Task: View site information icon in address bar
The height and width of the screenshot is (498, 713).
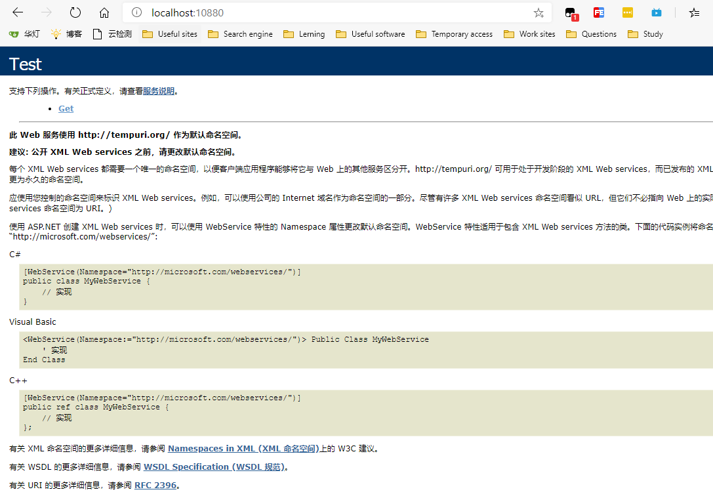Action: pos(136,12)
